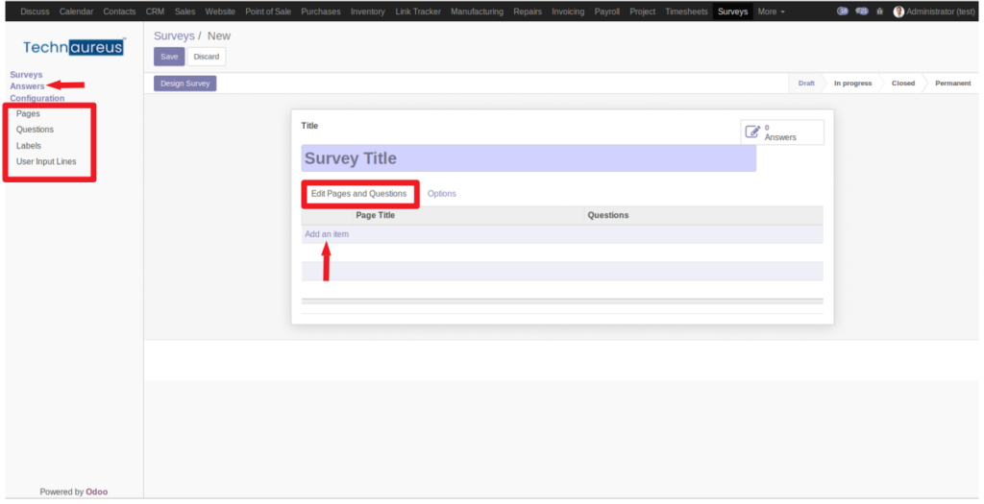
Task: Expand the More menu dropdown
Action: [x=771, y=12]
